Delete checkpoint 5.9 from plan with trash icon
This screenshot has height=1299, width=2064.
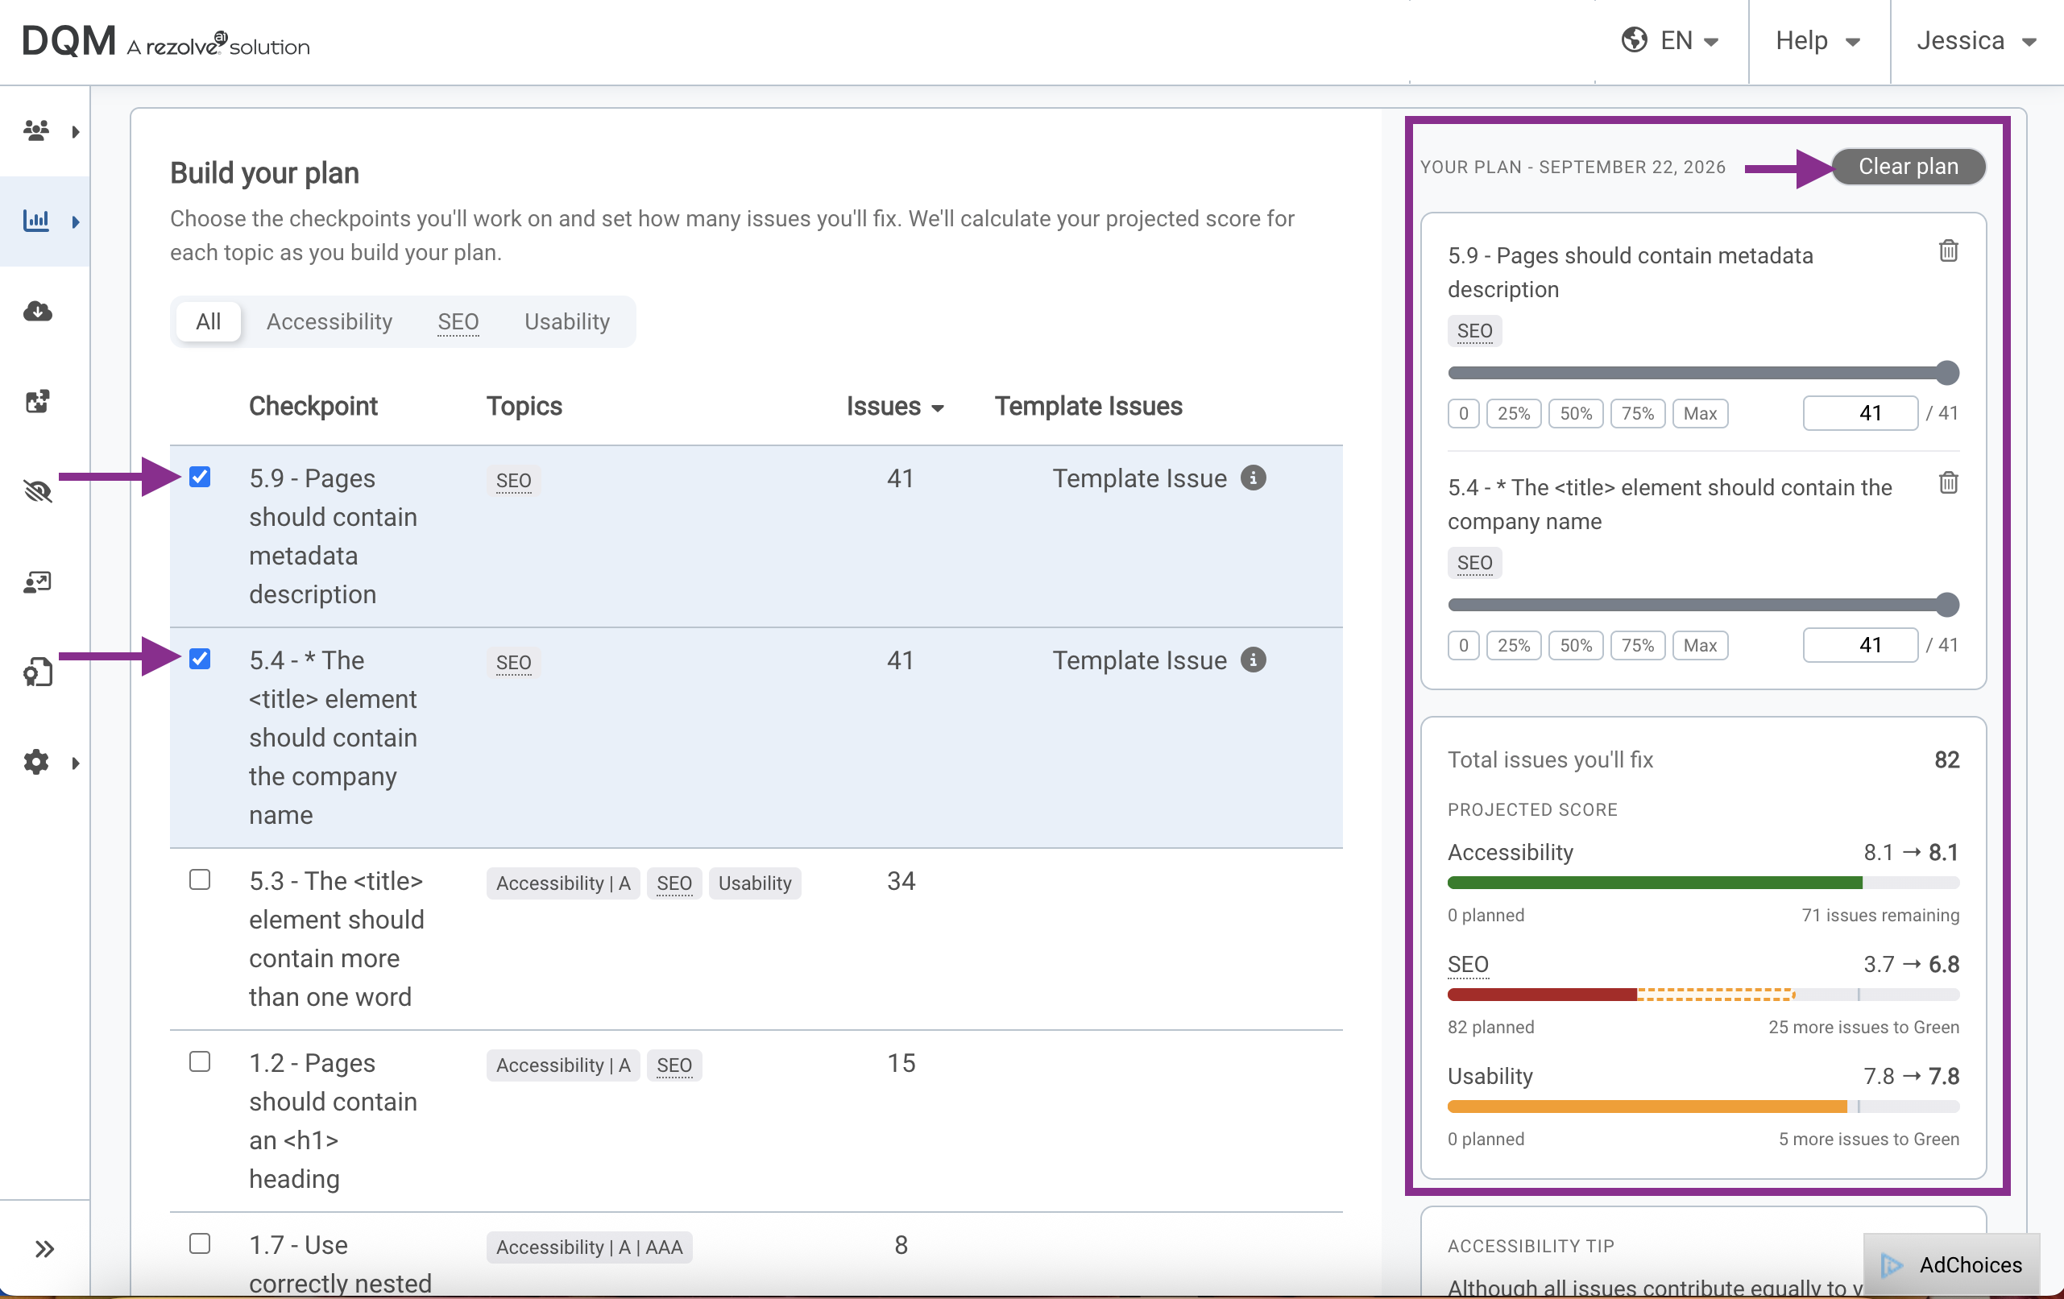click(x=1947, y=251)
